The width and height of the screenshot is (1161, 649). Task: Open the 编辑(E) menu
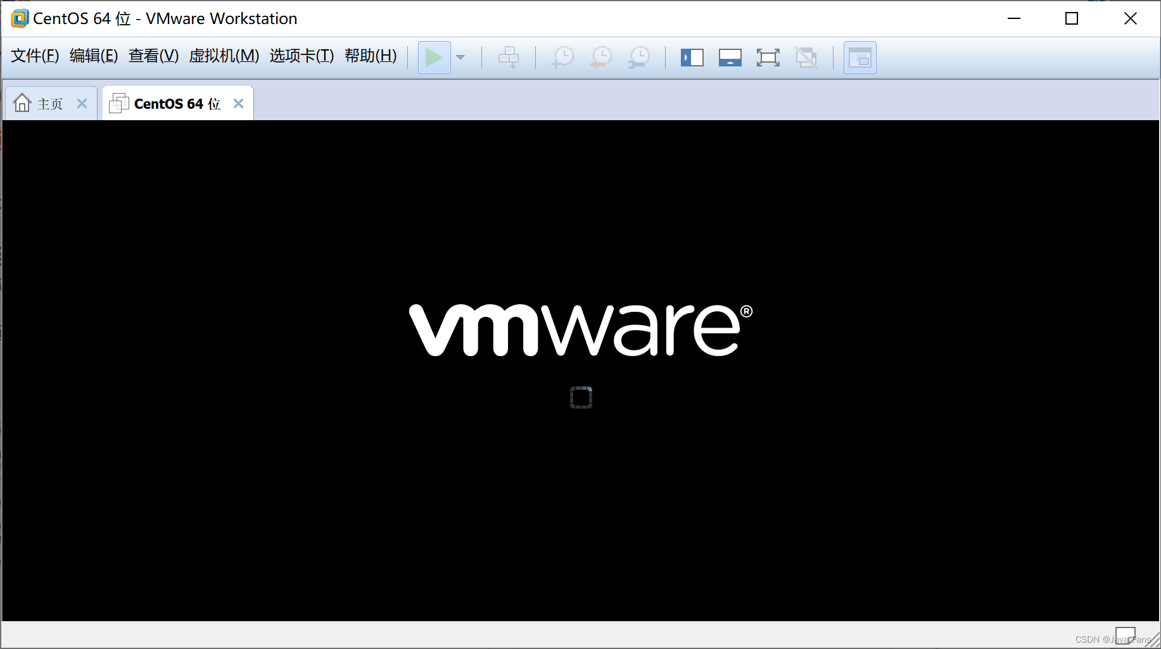pos(94,56)
